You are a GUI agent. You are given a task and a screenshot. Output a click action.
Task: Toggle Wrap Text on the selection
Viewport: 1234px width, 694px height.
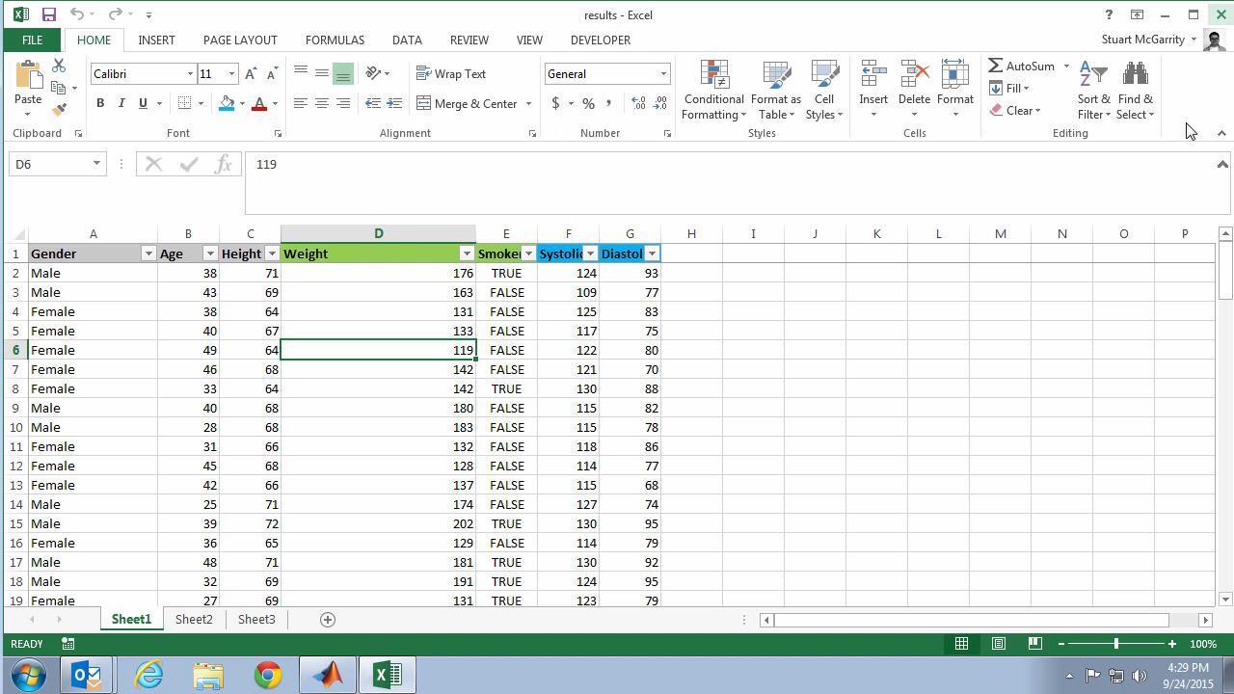453,73
